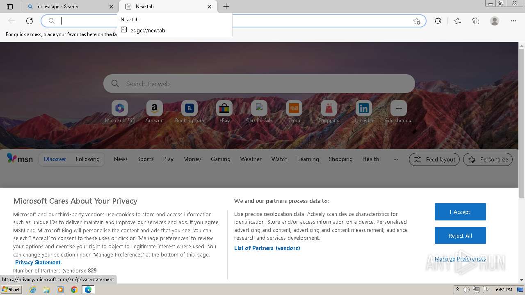Select the Following feed tab

88,159
